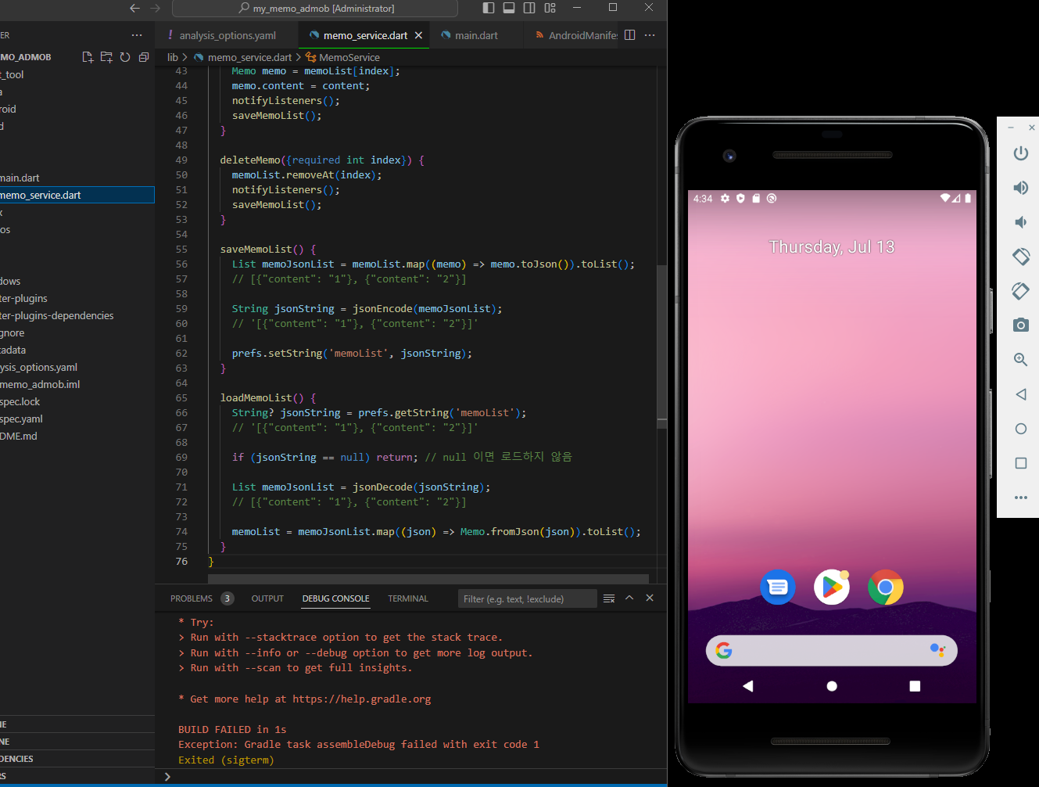Lower the emulator volume
The width and height of the screenshot is (1039, 787).
[1021, 222]
